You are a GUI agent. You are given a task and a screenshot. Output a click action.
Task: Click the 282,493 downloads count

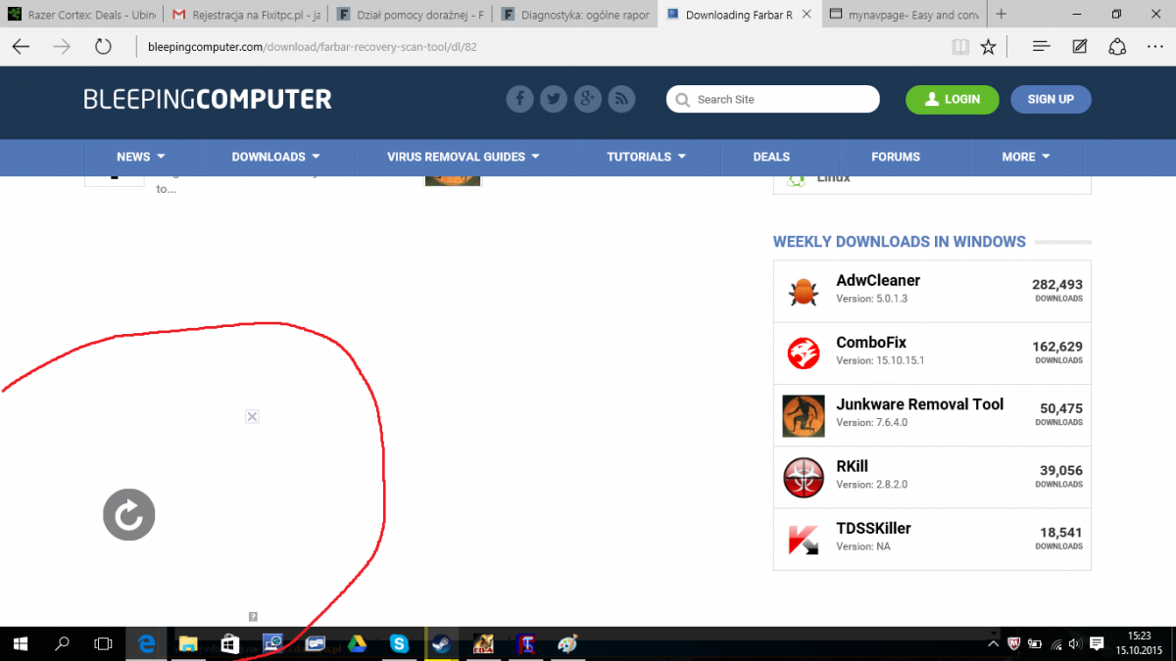tap(1057, 285)
